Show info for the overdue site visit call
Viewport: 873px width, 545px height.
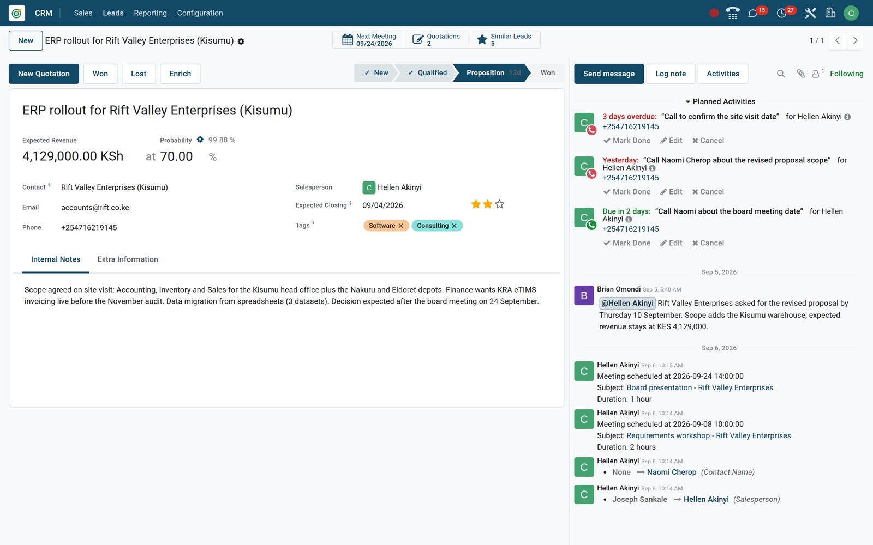(x=847, y=117)
